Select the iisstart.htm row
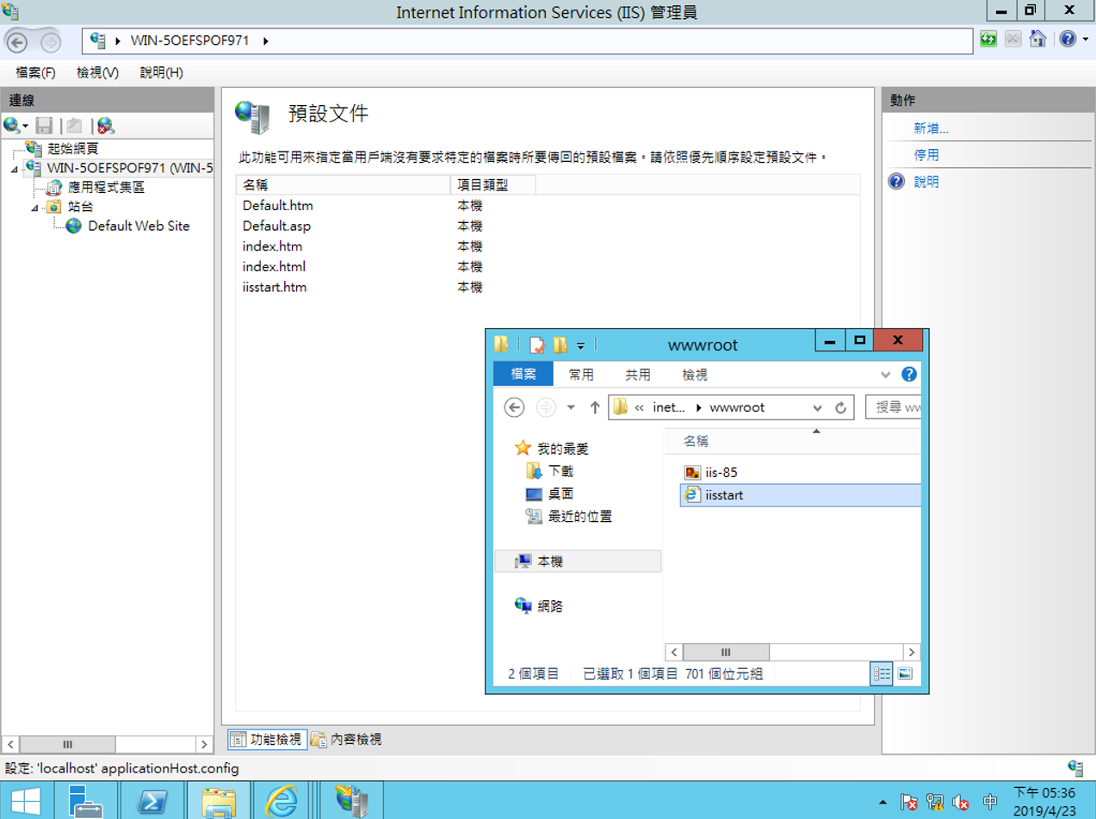Screen dimensions: 1096x819 click(x=548, y=288)
